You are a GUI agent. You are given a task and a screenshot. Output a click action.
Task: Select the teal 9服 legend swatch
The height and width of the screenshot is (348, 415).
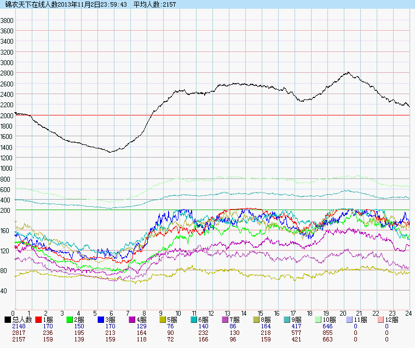pyautogui.click(x=289, y=320)
